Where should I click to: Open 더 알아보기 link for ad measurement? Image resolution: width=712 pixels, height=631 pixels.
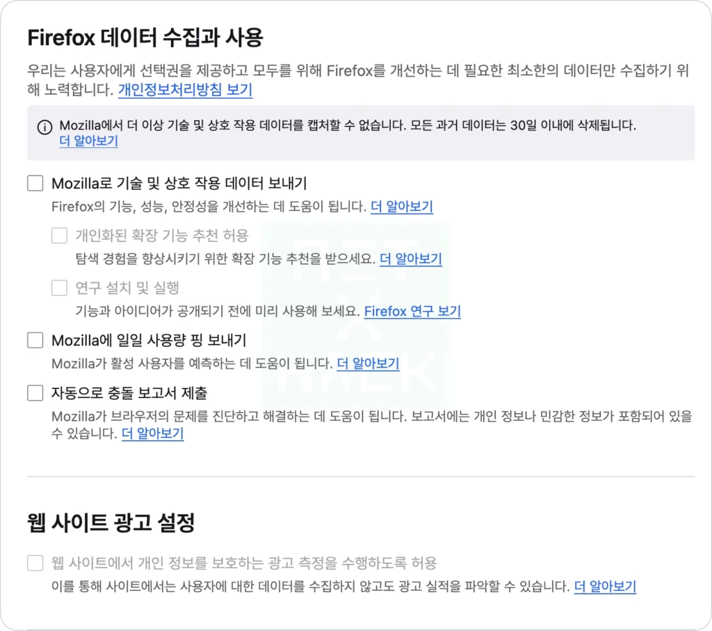click(x=606, y=586)
